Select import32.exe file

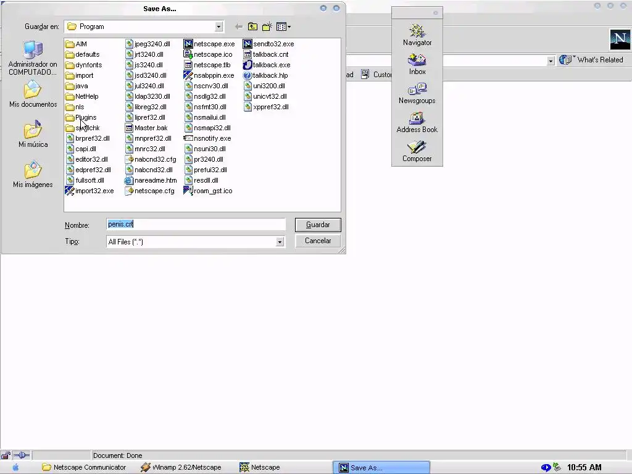tap(89, 191)
